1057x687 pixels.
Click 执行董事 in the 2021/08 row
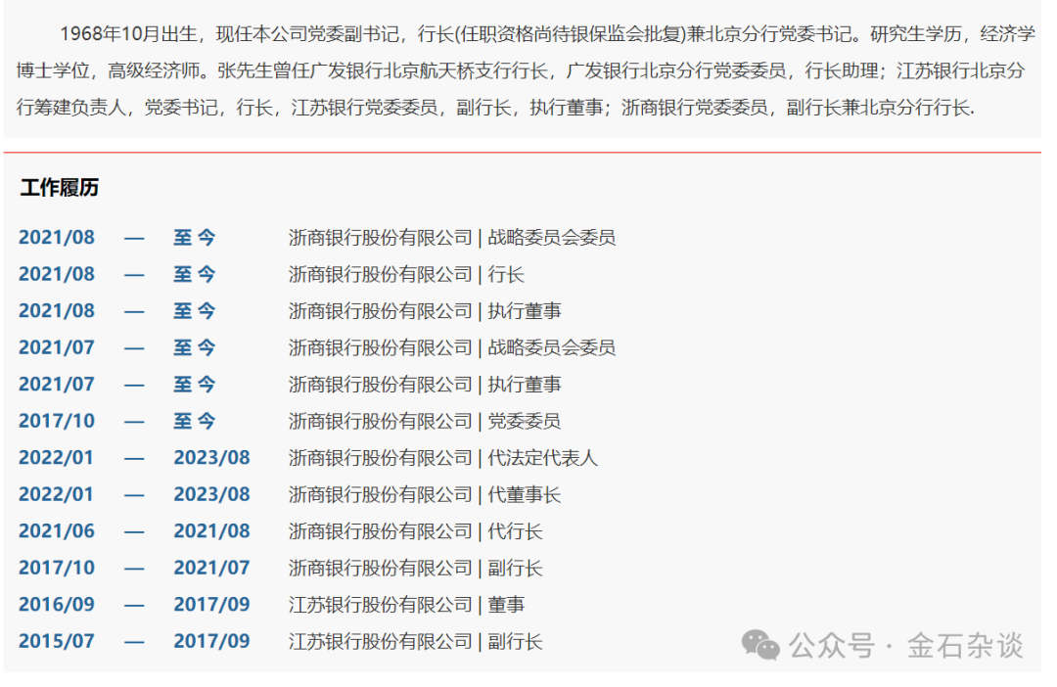point(524,311)
